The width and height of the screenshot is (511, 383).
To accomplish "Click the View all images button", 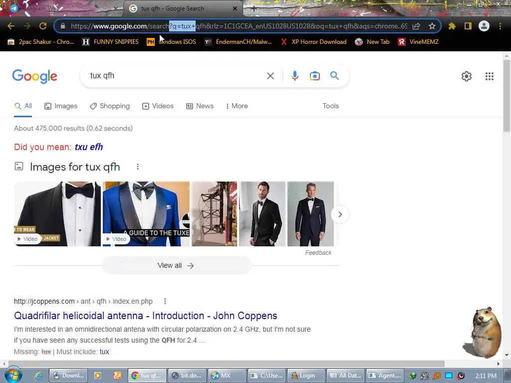I will 176,265.
